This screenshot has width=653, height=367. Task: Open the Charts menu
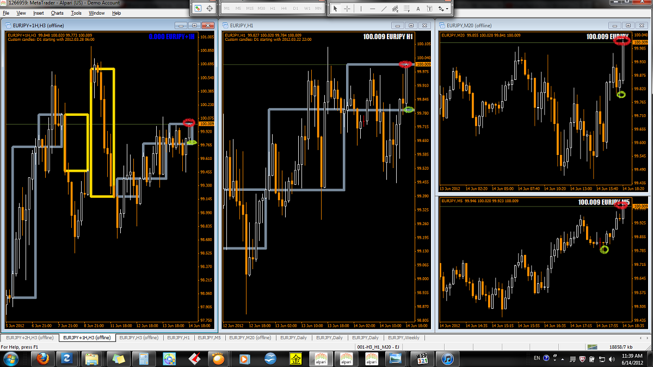(57, 13)
